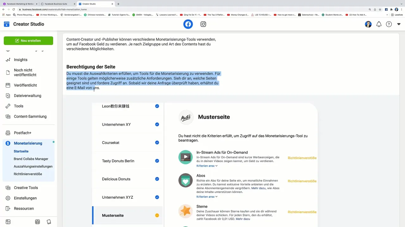Screen dimensions: 405x227
Task: Click the In-Stream Ads play icon
Action: 185,157
